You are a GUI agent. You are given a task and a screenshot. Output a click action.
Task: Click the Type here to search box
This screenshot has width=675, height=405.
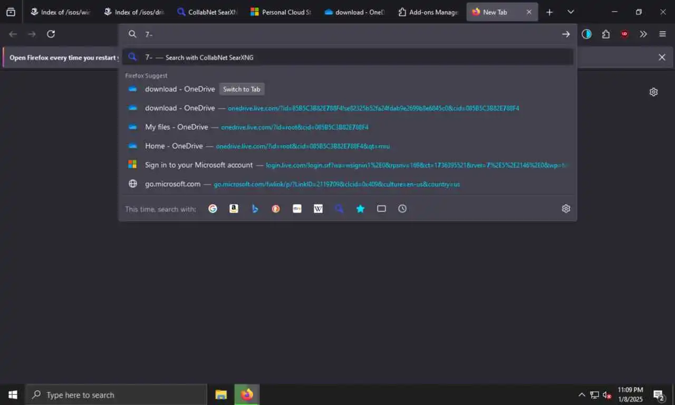(x=116, y=394)
